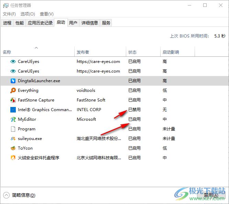Click the FastStone Soft publisher cell
Image resolution: width=229 pixels, height=204 pixels.
(91, 100)
